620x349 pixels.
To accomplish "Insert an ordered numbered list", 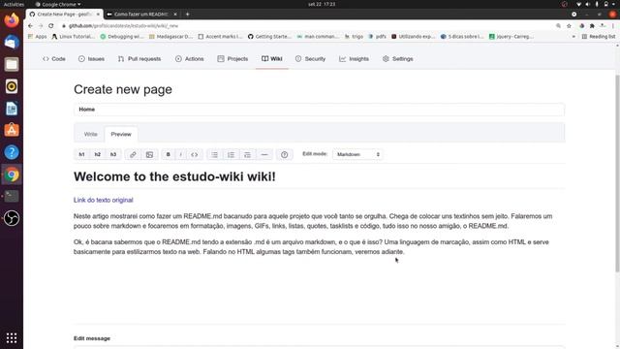I will point(231,154).
